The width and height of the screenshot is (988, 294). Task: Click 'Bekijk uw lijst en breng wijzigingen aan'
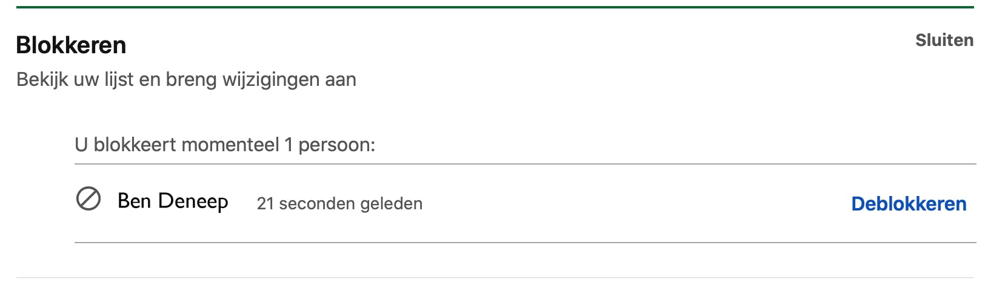pos(186,80)
